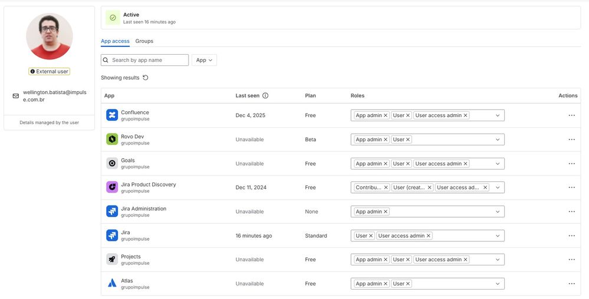Click the Goals app icon
This screenshot has height=299, width=589.
(112, 163)
